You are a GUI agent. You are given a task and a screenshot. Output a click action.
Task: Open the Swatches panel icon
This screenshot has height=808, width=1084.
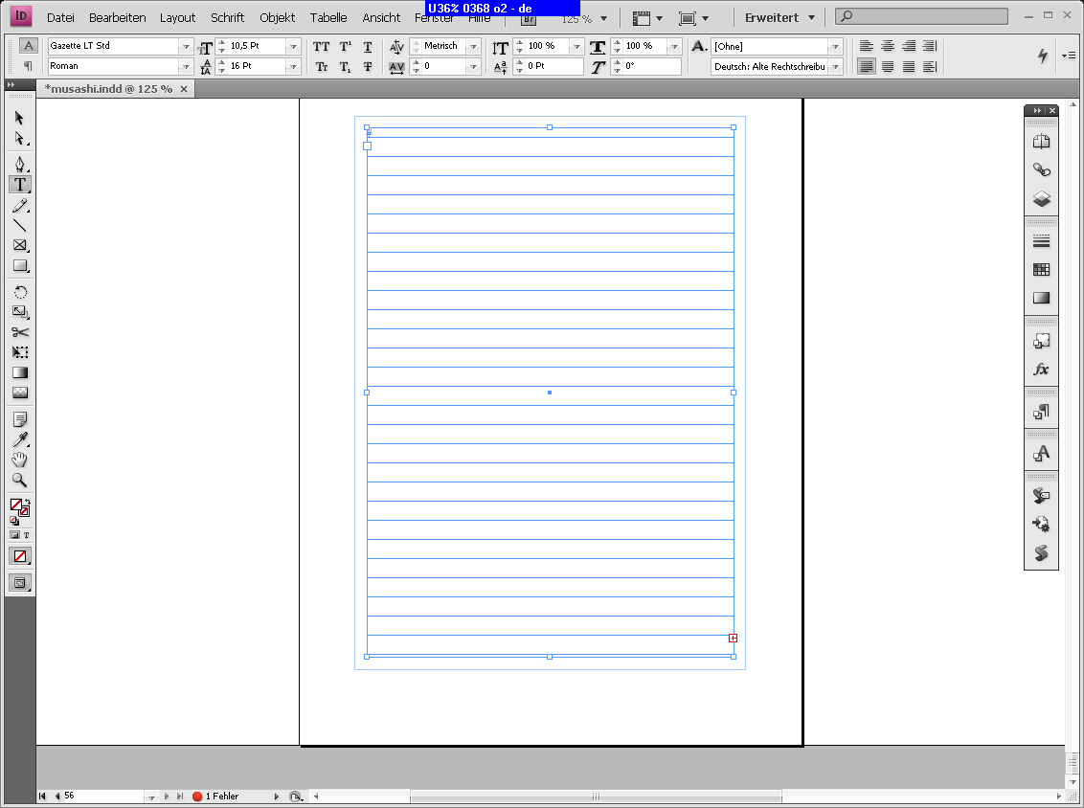(x=1041, y=270)
